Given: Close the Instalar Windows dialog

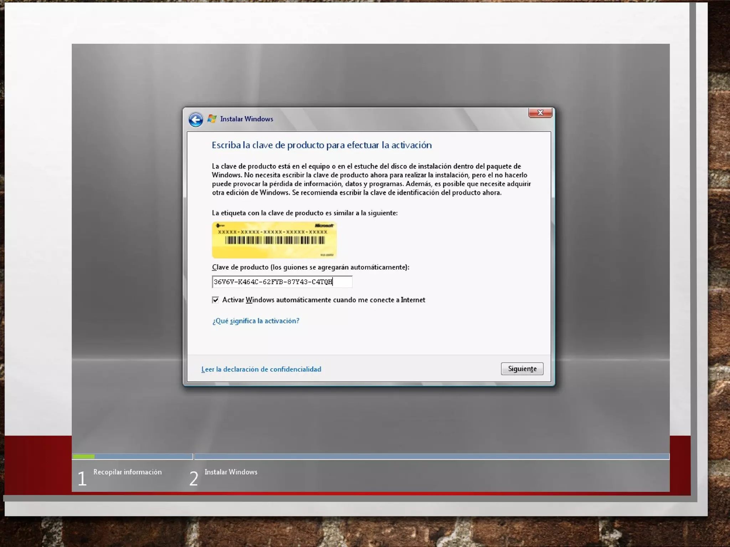Looking at the screenshot, I should point(540,113).
